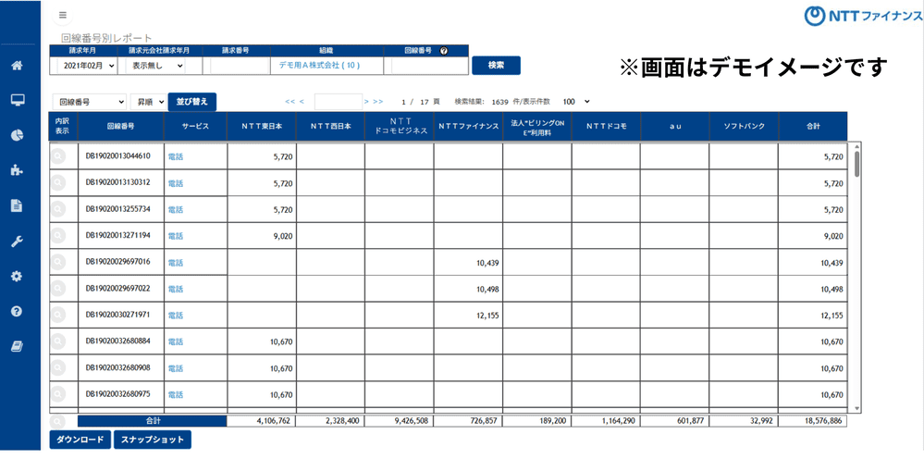Open the document icon in sidebar
This screenshot has width=924, height=459.
pyautogui.click(x=17, y=205)
